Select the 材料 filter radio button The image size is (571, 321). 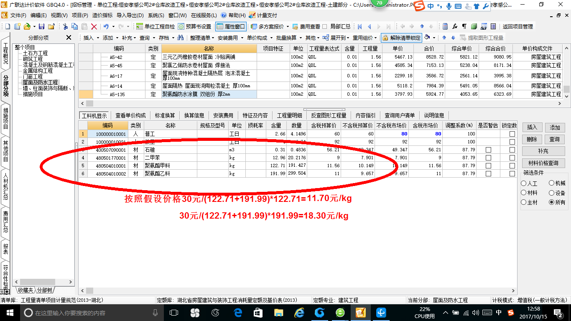point(524,193)
